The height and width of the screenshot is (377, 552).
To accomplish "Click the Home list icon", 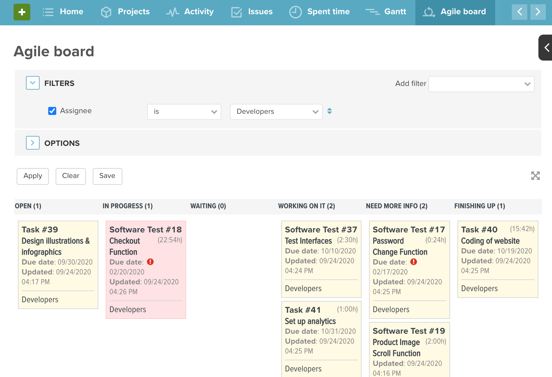I will (x=48, y=12).
